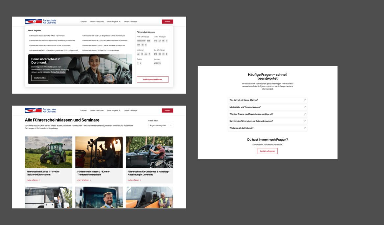The image size is (384, 225).
Task: Choose the ASF/FES seminar tag
Action: click(157, 63)
